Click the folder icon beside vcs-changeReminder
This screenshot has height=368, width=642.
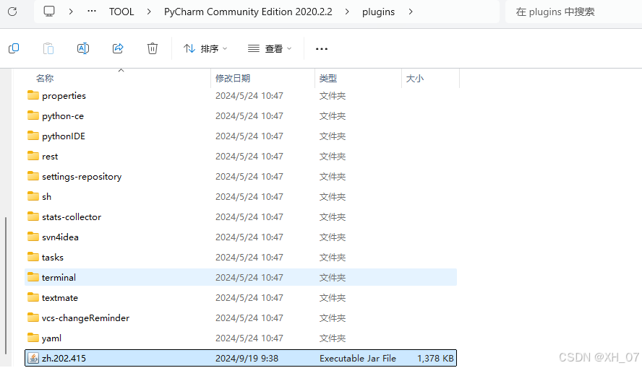[33, 317]
